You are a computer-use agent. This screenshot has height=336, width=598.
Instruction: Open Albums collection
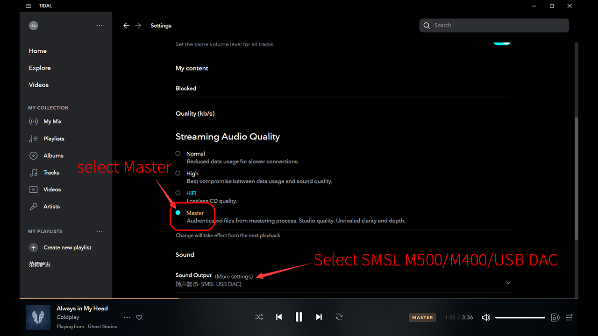[x=53, y=155]
